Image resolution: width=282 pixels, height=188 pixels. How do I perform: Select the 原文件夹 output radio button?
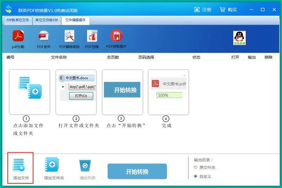tap(196, 167)
